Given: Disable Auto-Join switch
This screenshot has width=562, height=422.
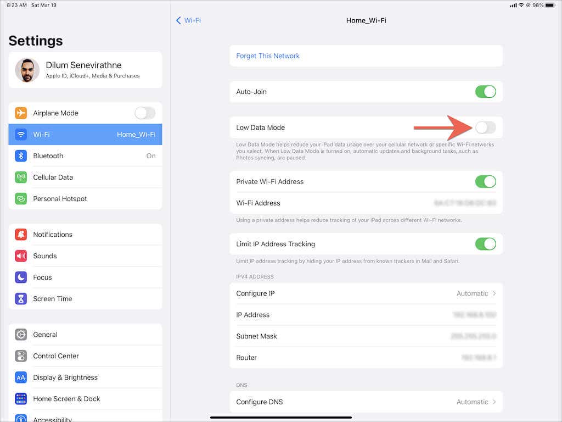Looking at the screenshot, I should click(x=485, y=92).
